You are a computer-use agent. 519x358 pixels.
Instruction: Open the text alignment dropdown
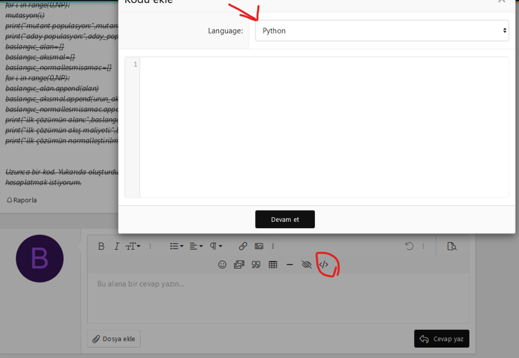pyautogui.click(x=196, y=246)
